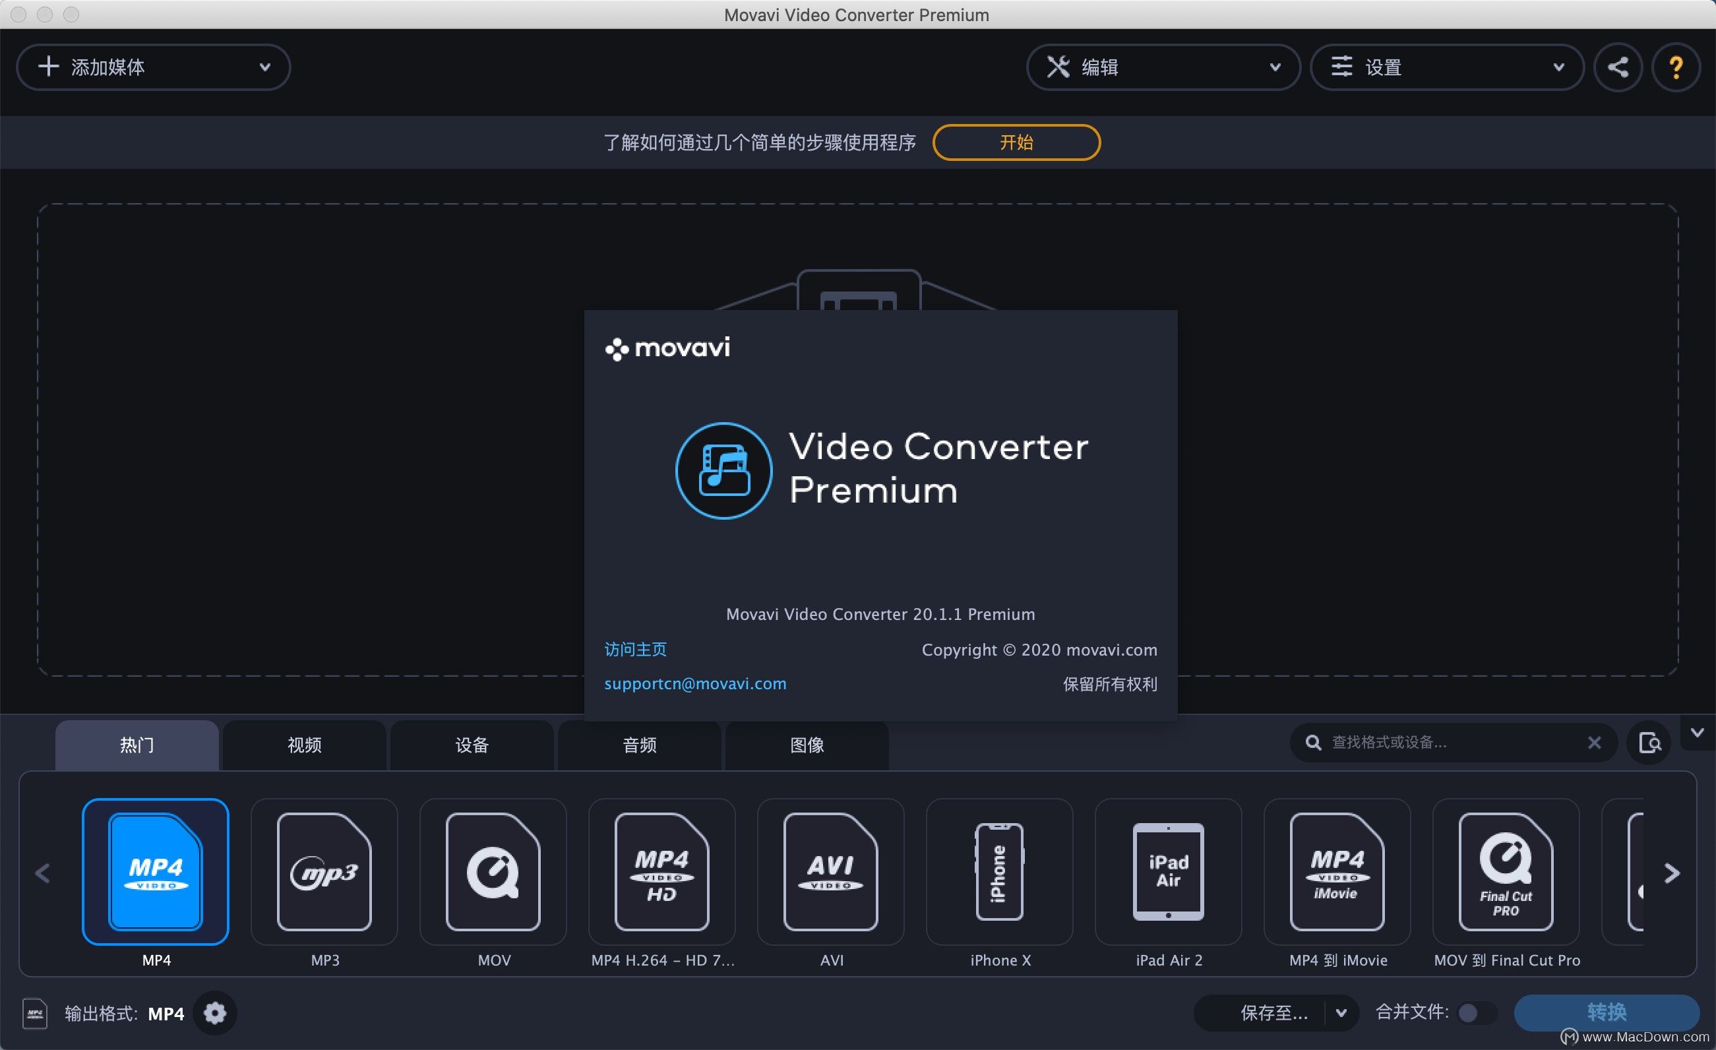Switch to the 设备 tab
Image resolution: width=1716 pixels, height=1050 pixels.
tap(472, 745)
